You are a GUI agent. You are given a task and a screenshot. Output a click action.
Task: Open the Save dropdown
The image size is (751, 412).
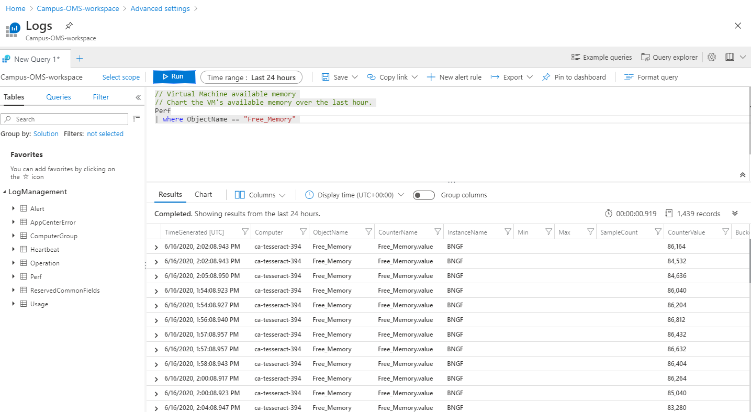point(340,77)
